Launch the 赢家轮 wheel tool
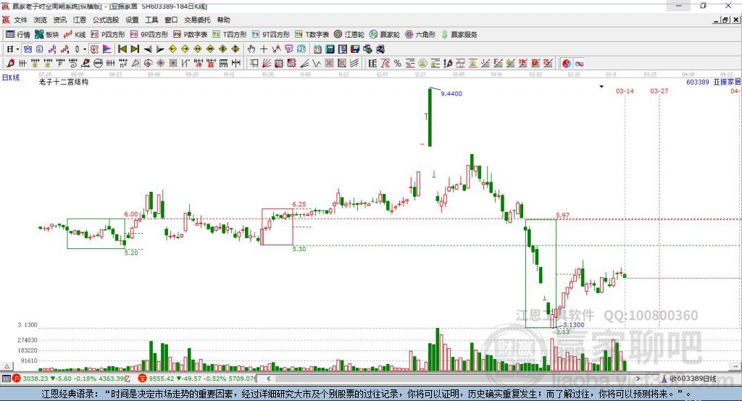This screenshot has height=401, width=742. tap(385, 35)
